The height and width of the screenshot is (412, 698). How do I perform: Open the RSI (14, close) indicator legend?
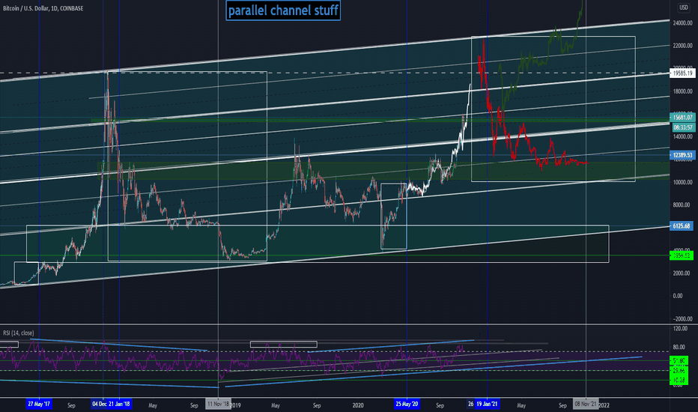tap(18, 333)
